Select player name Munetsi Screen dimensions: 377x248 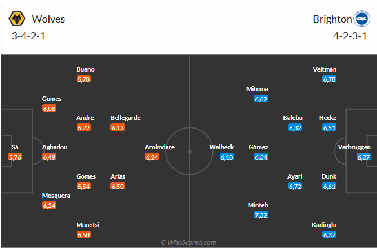pyautogui.click(x=88, y=225)
